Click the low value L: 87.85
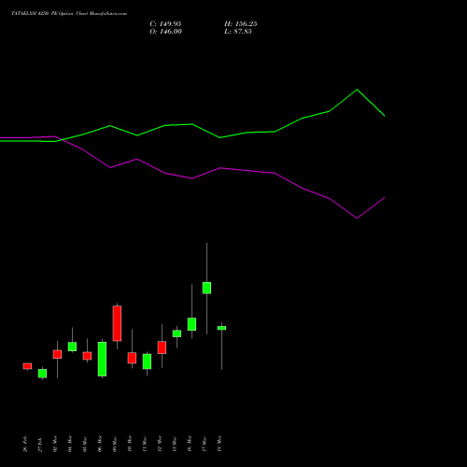467x467 pixels. 238,32
